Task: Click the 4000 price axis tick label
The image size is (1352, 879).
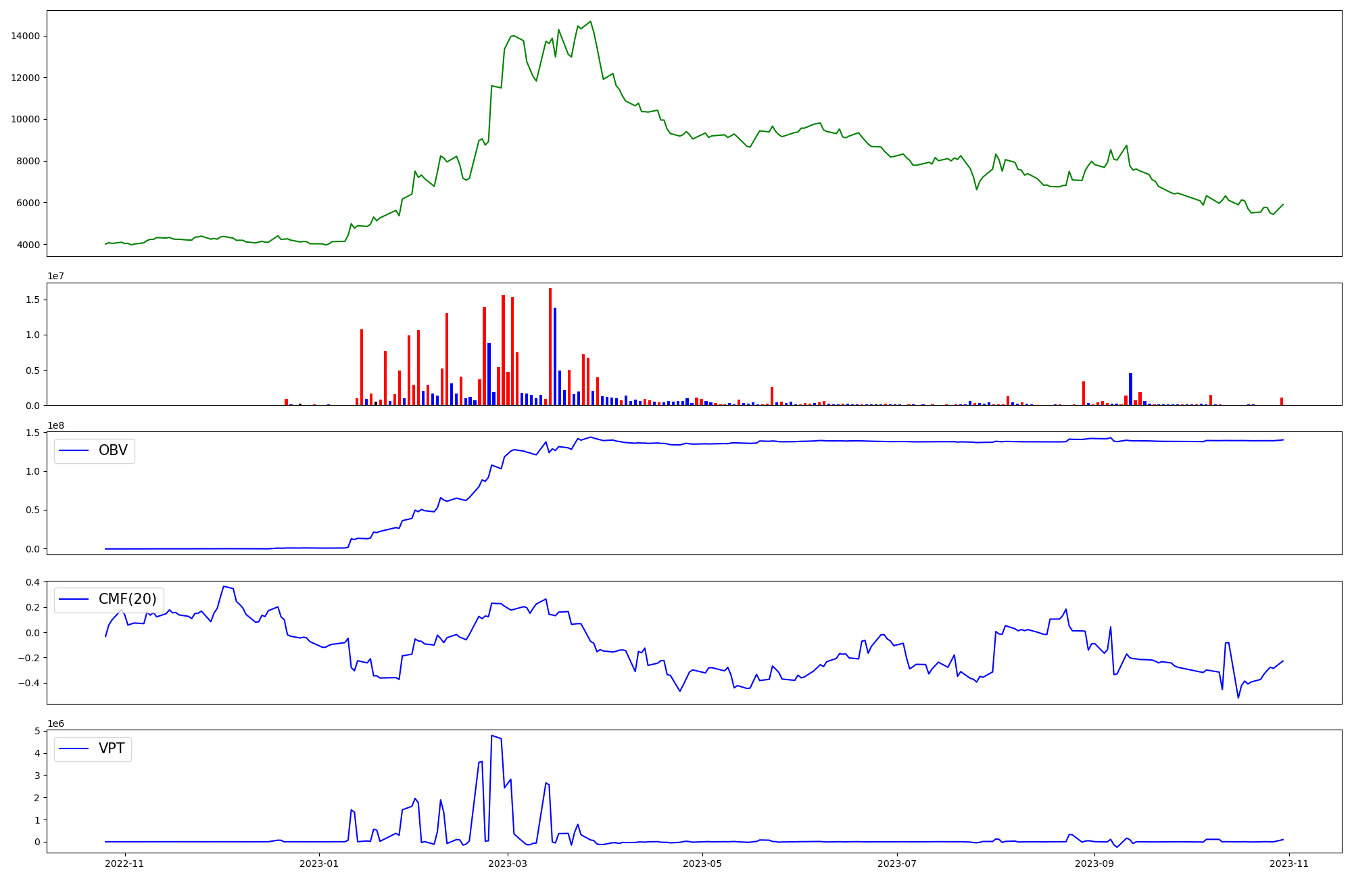Action: coord(28,245)
